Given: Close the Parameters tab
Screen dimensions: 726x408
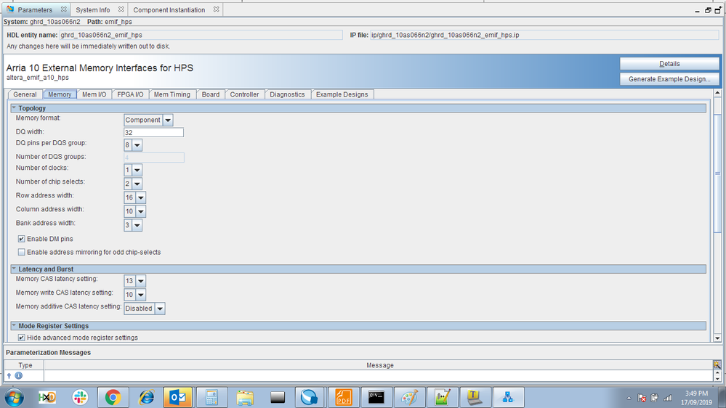Looking at the screenshot, I should click(x=63, y=9).
